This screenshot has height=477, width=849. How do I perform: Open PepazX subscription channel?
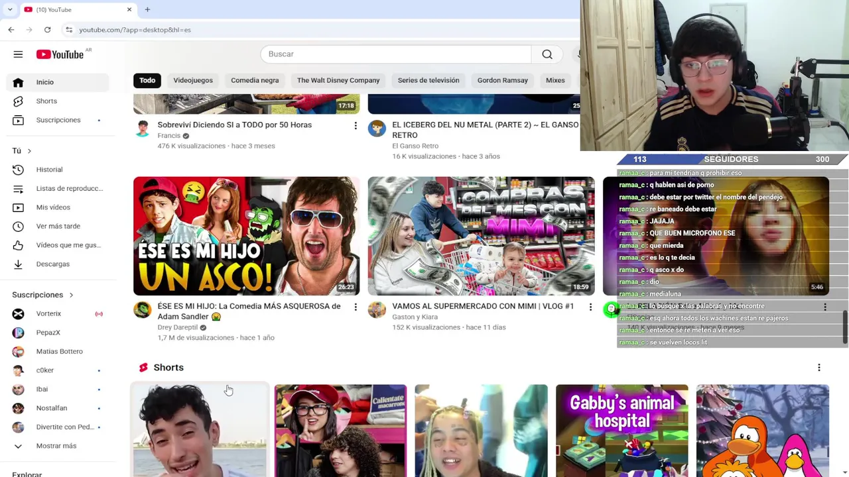58,333
